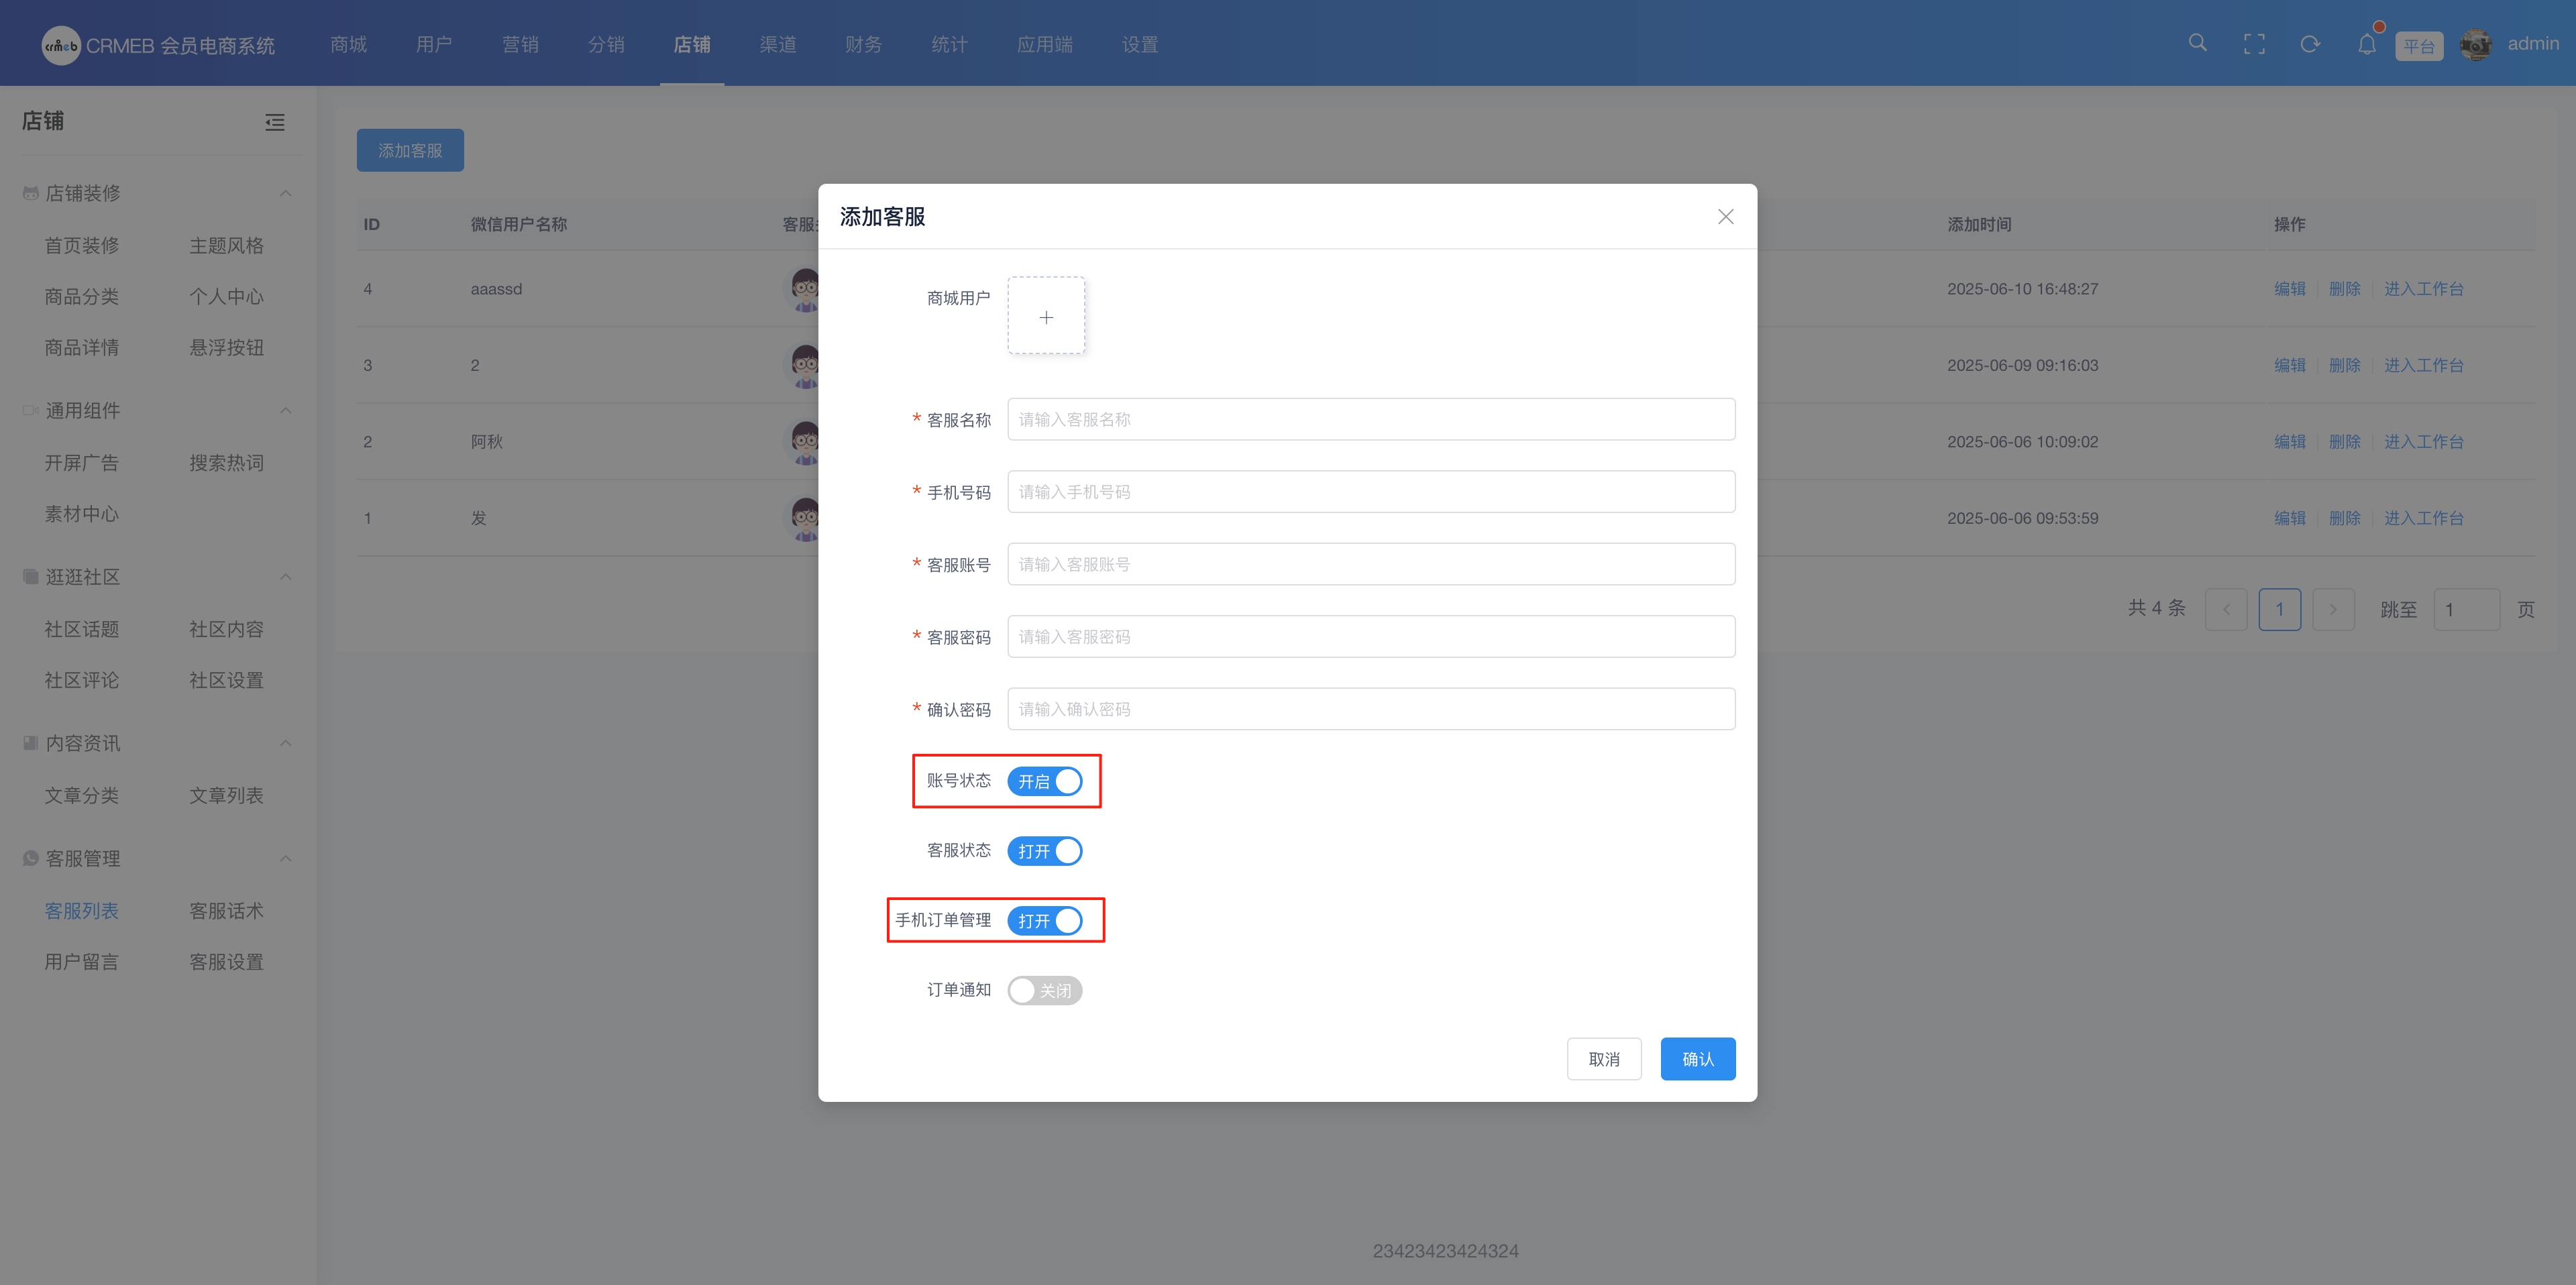Click the 取消 button
Viewport: 2576px width, 1285px height.
1604,1059
